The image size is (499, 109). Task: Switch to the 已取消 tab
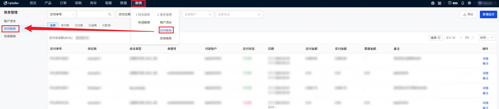(x=106, y=25)
